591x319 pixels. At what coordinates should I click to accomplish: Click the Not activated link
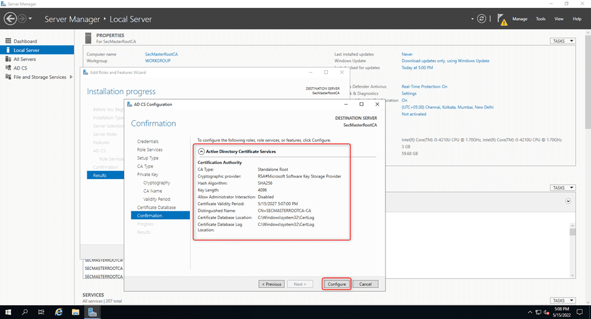click(x=414, y=114)
